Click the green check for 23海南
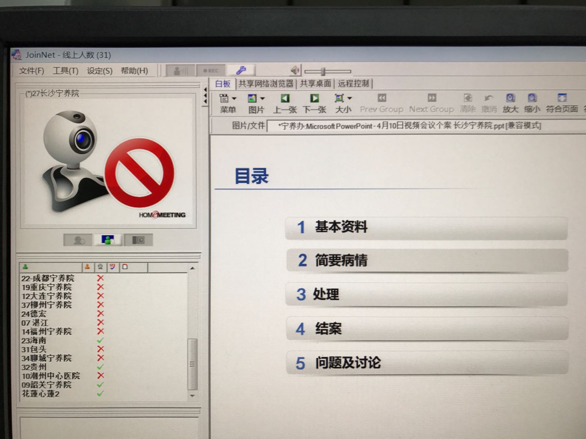The height and width of the screenshot is (439, 586). tap(100, 340)
